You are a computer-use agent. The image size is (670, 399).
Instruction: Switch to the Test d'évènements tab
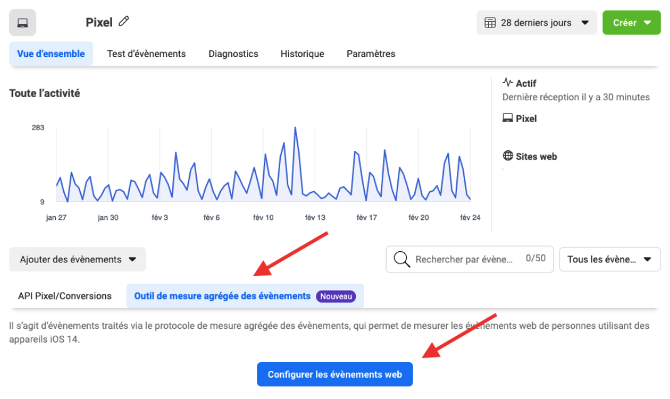(146, 54)
